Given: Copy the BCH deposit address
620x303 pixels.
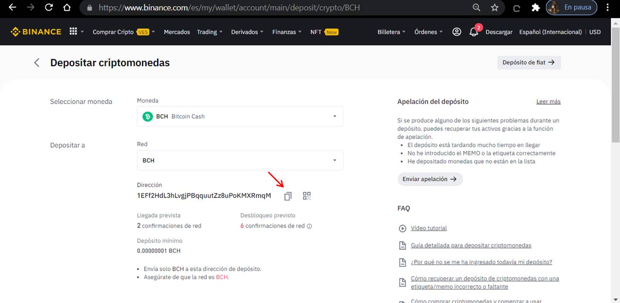Looking at the screenshot, I should coord(287,196).
